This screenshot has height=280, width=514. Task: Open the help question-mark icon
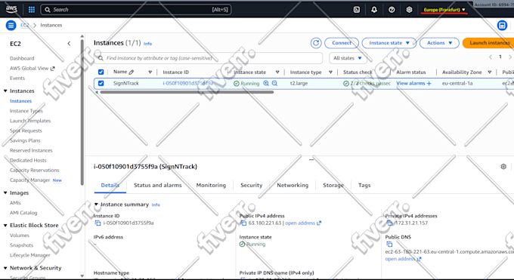(x=392, y=10)
